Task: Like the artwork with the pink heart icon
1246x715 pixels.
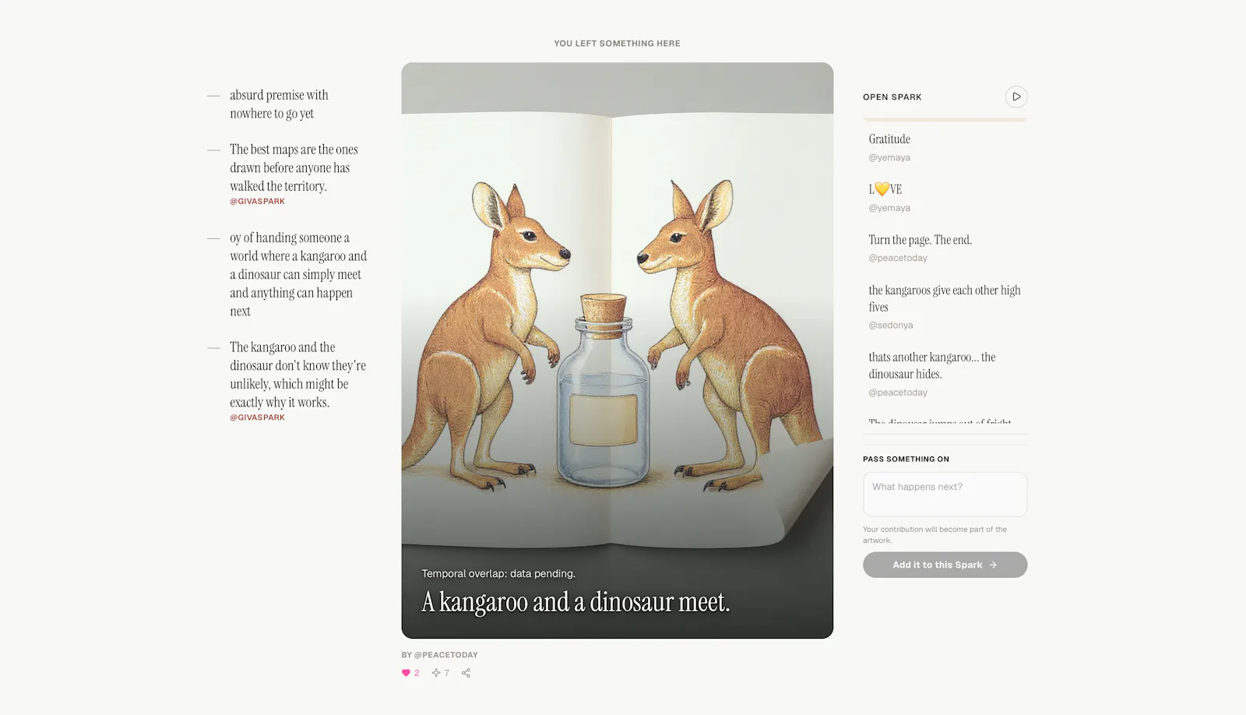Action: (x=406, y=673)
